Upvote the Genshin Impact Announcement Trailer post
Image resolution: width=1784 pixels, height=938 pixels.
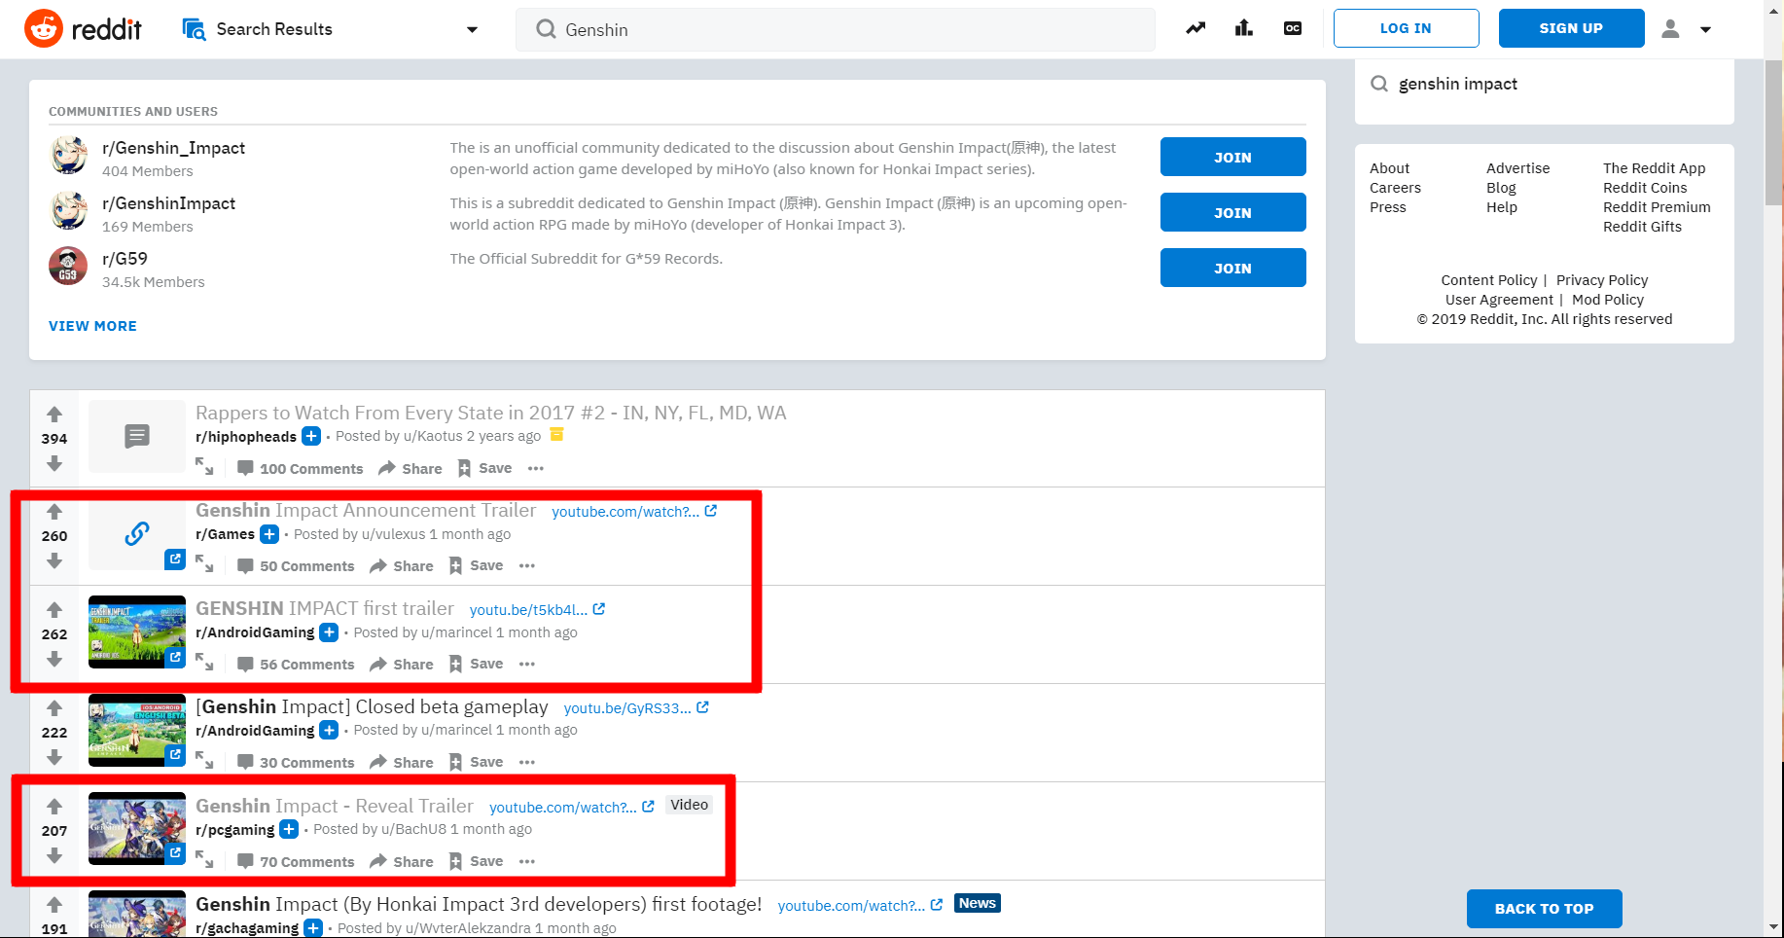(x=54, y=512)
